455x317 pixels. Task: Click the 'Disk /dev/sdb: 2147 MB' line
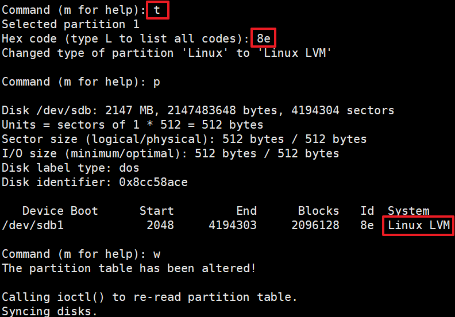pos(198,110)
